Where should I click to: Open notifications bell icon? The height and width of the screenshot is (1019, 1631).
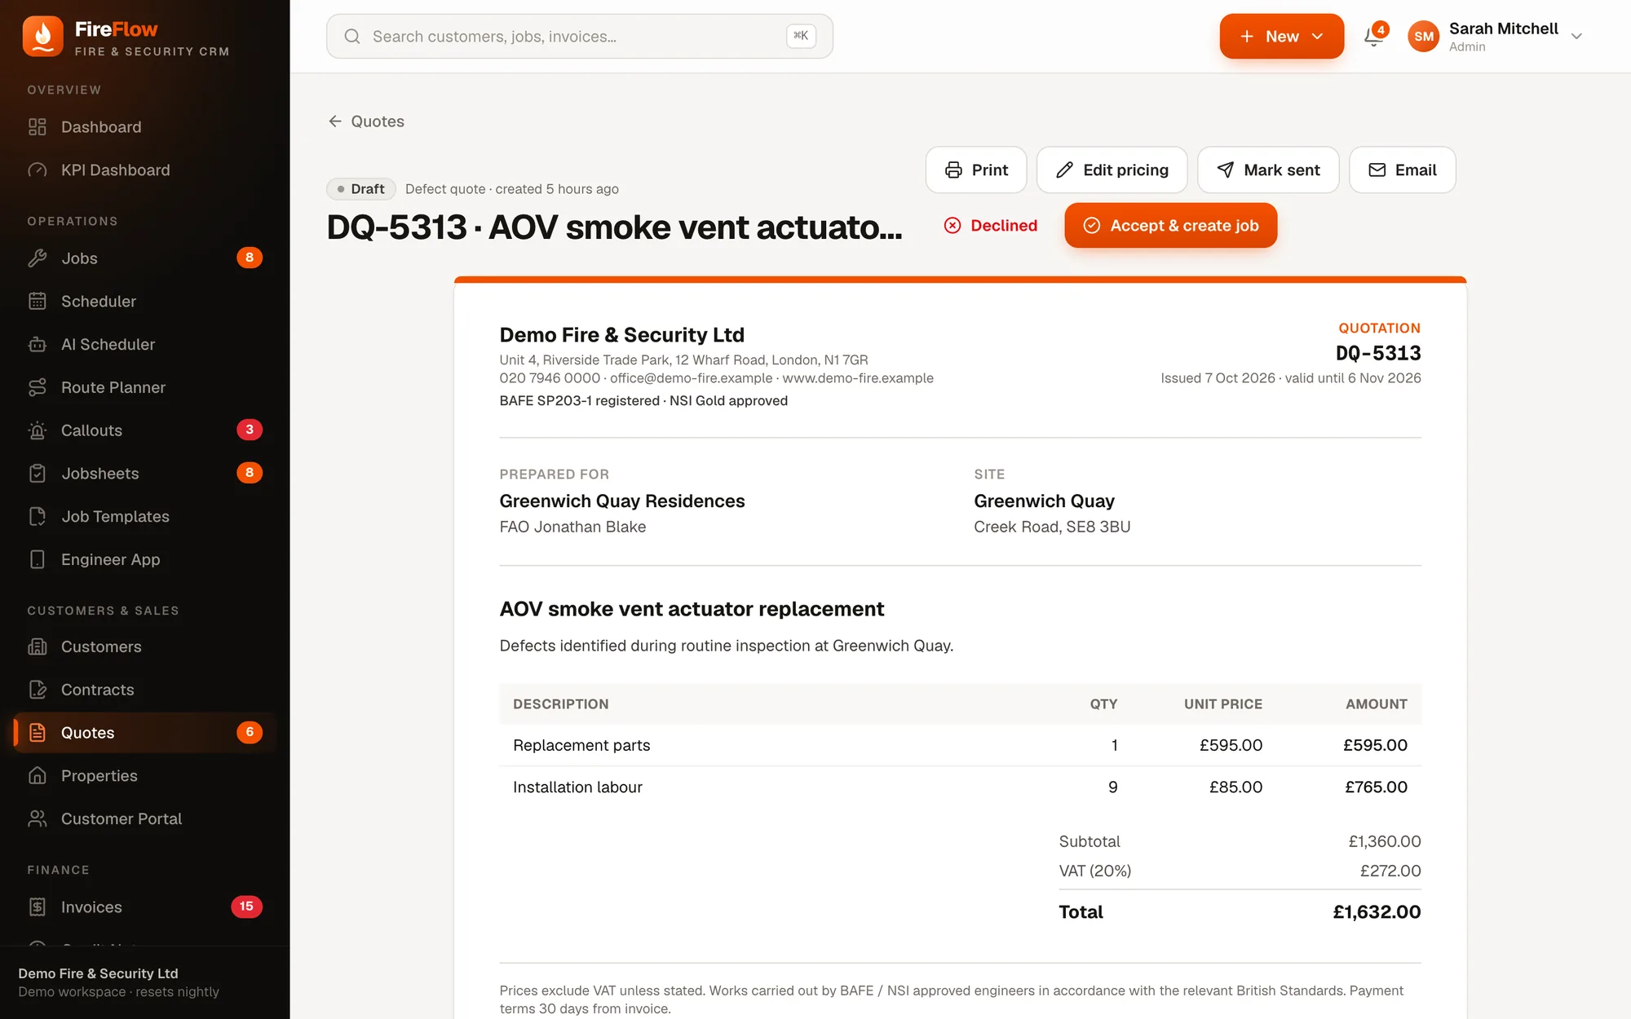pos(1374,36)
